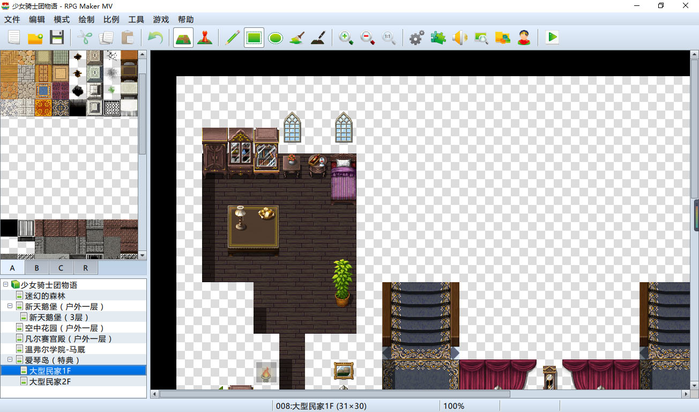Create a new project from toolbar

coord(14,38)
